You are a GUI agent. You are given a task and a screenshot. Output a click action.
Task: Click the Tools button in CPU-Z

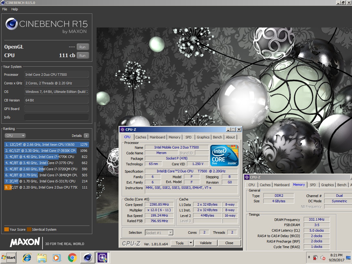click(x=180, y=243)
